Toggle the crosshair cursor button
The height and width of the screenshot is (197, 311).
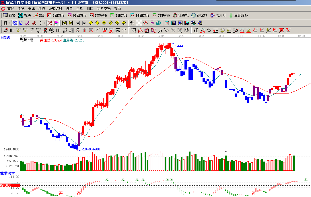click(x=139, y=23)
